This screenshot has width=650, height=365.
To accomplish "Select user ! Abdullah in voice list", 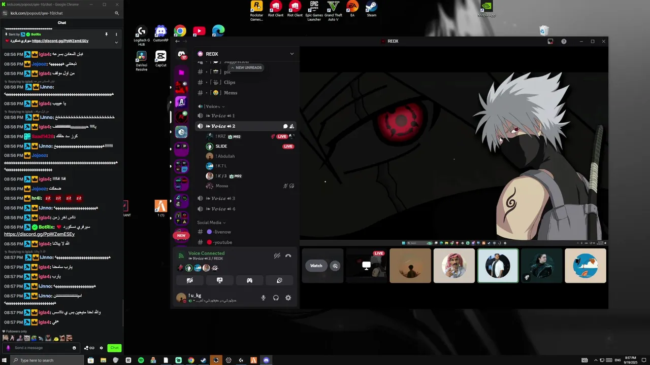I will [x=250, y=156].
